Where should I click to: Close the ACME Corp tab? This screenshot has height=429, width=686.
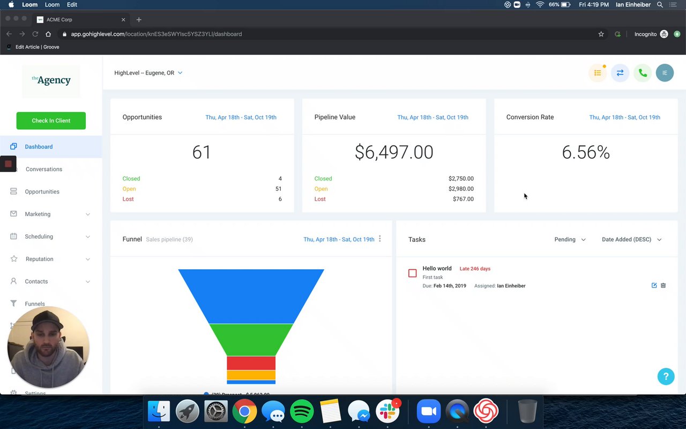pos(123,19)
